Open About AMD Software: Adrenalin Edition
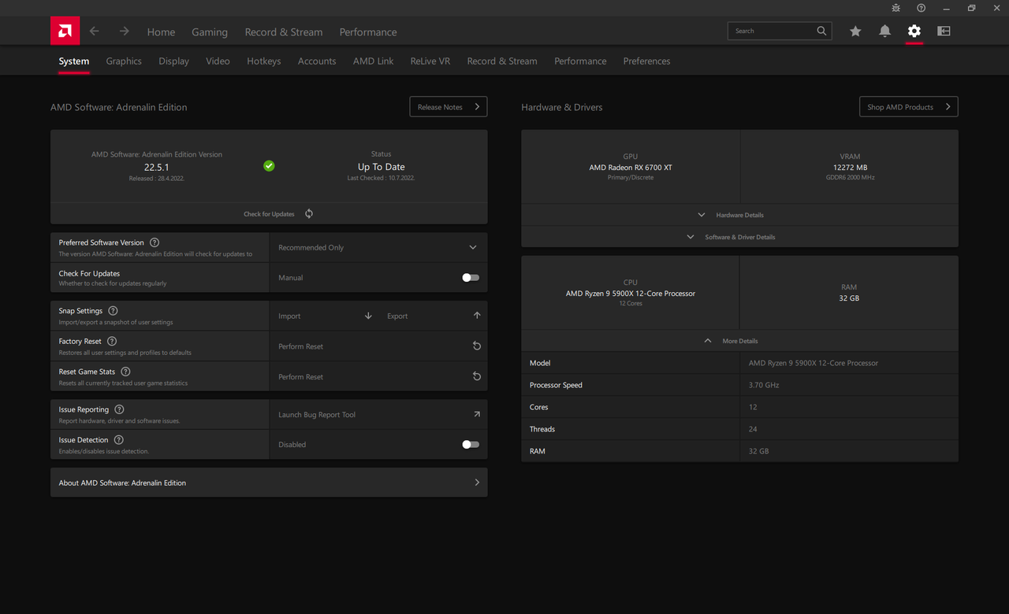Viewport: 1009px width, 614px height. (x=269, y=483)
